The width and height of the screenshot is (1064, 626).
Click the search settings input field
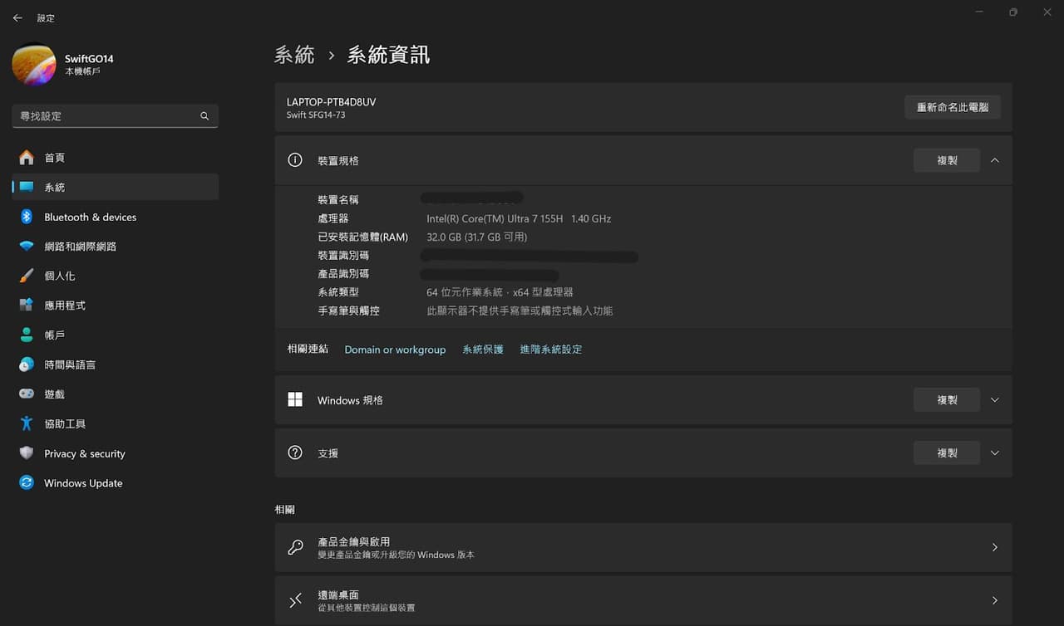pos(116,116)
